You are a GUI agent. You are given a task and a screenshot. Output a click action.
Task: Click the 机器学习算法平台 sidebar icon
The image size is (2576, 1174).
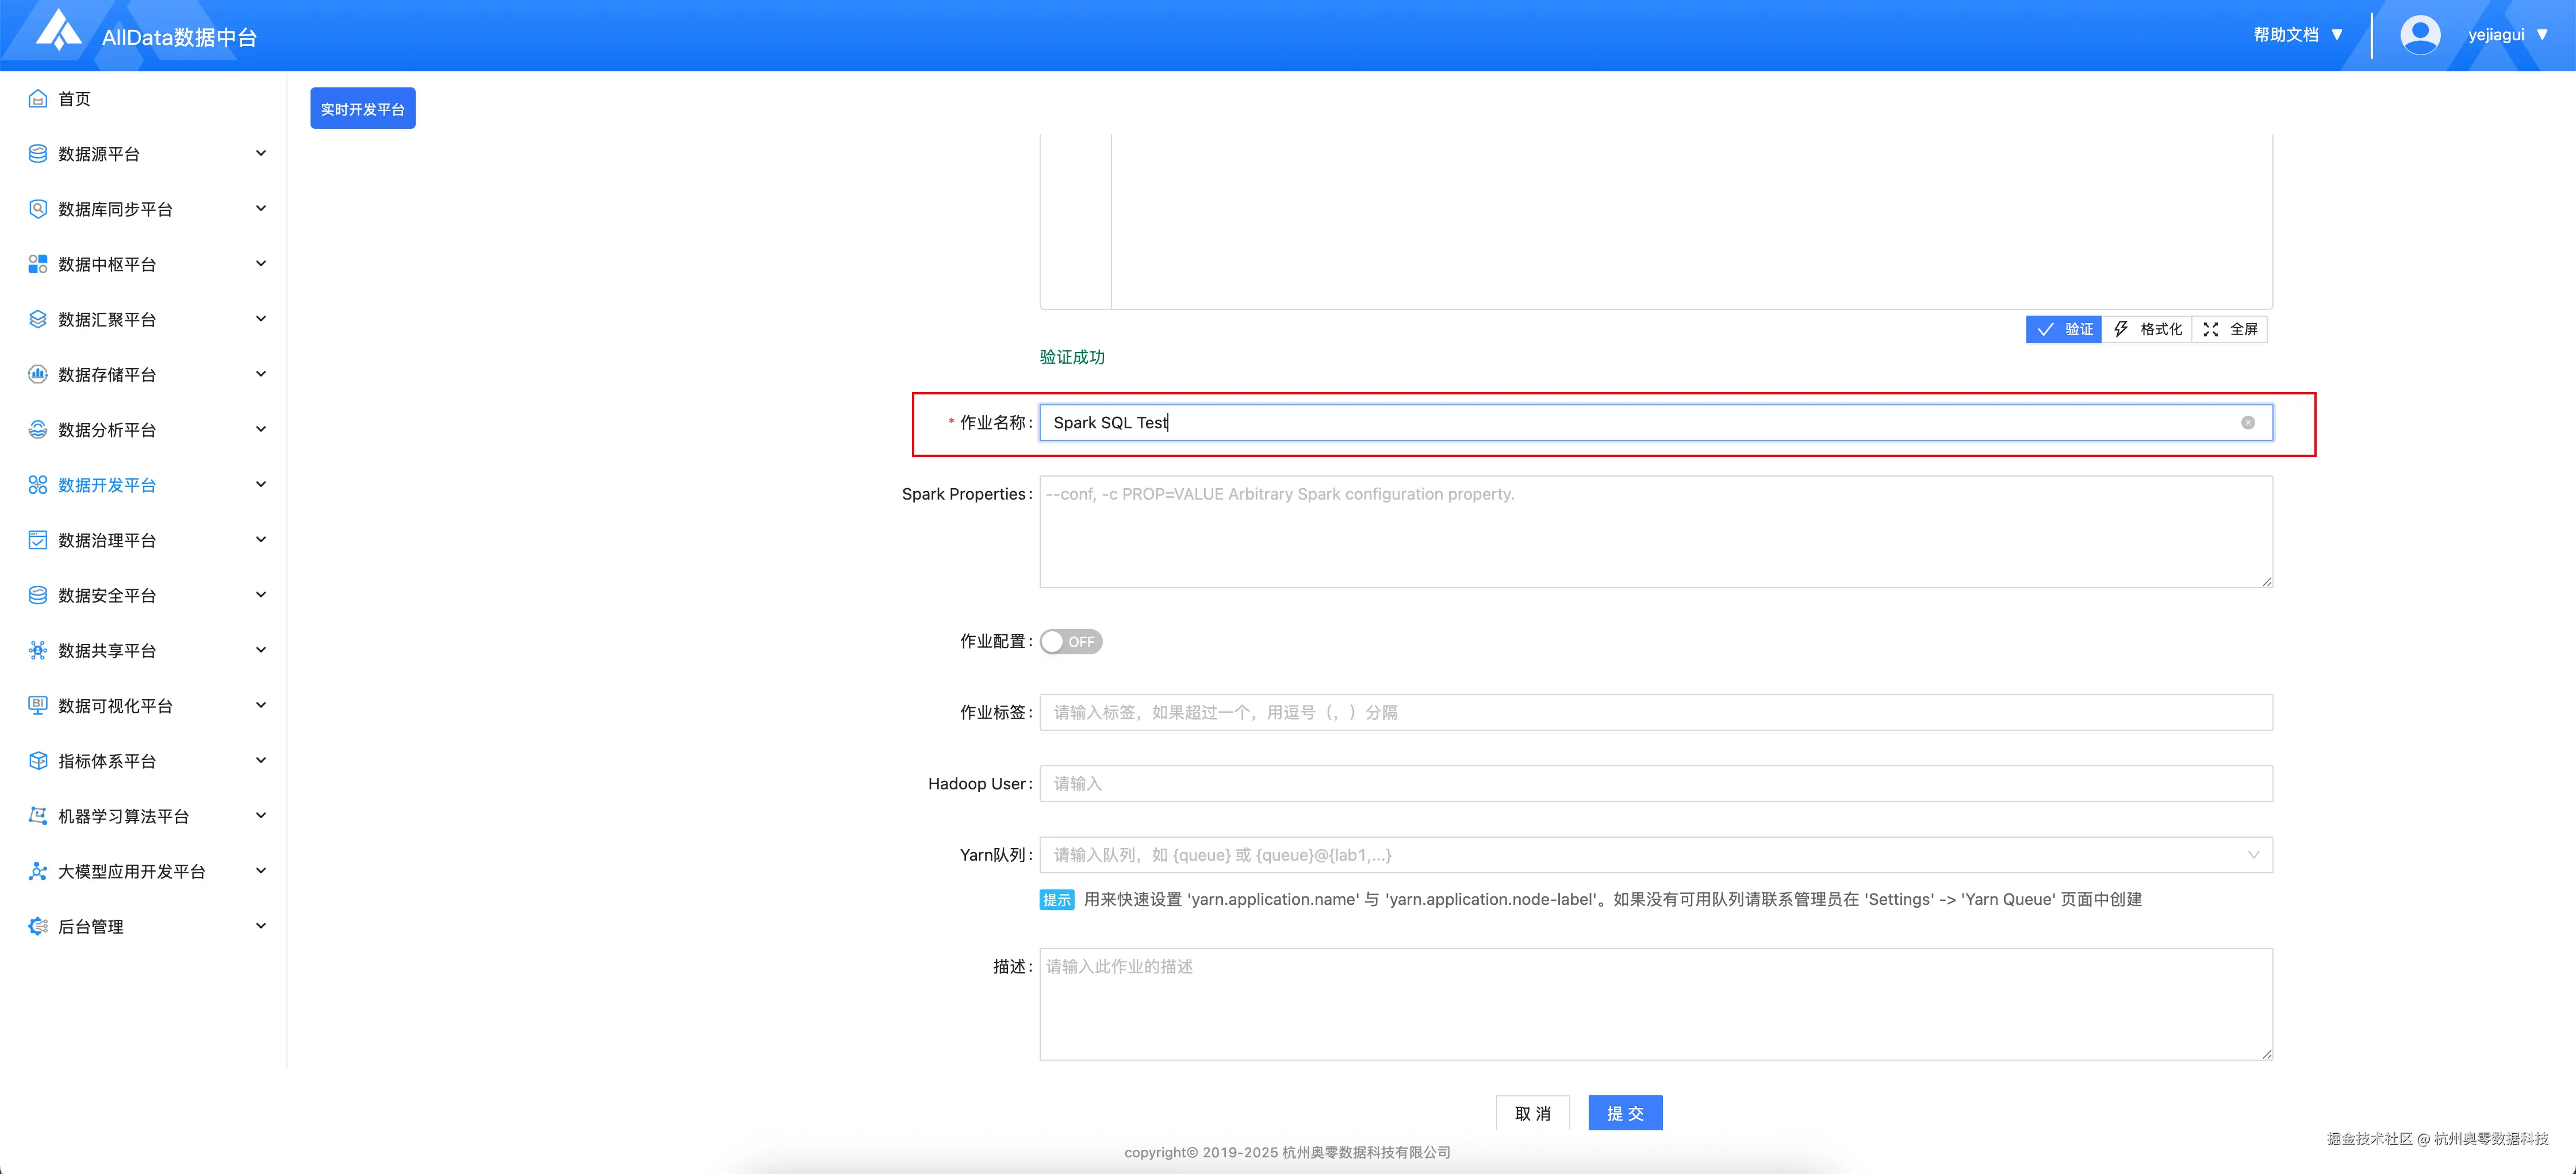click(38, 816)
